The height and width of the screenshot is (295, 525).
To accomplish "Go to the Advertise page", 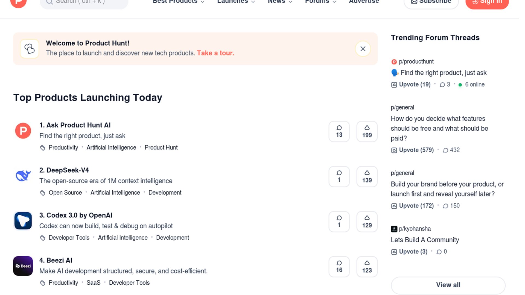I will pos(364,2).
